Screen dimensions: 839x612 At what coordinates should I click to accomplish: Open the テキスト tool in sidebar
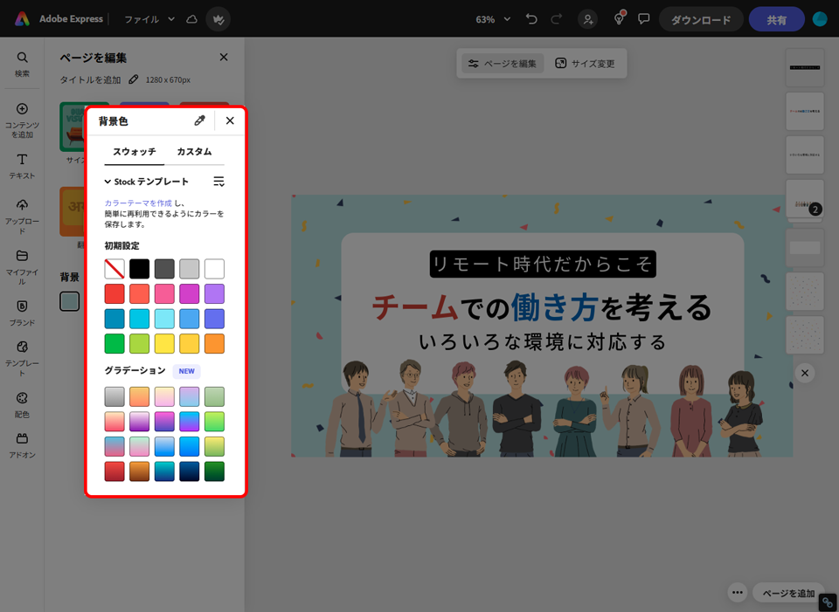click(22, 164)
